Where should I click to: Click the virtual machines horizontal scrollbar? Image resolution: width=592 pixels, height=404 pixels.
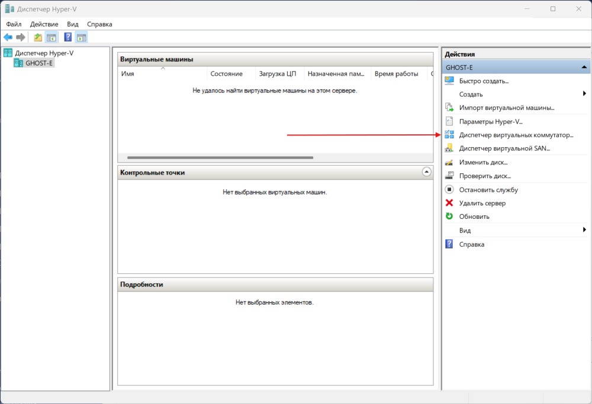coord(220,158)
